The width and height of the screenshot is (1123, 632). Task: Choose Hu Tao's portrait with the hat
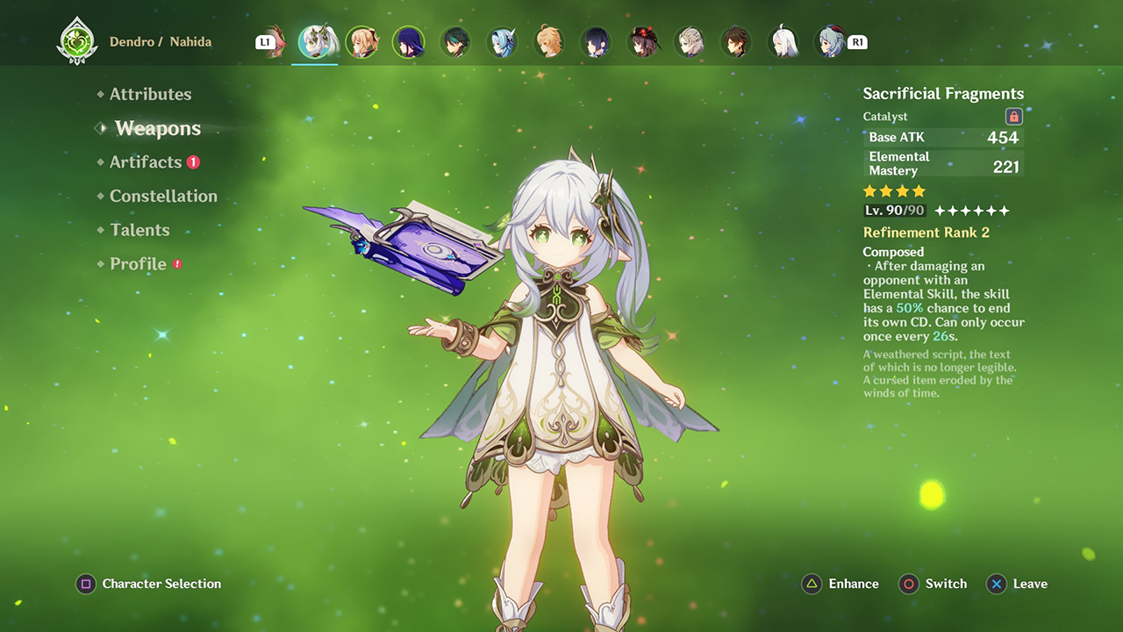[643, 42]
